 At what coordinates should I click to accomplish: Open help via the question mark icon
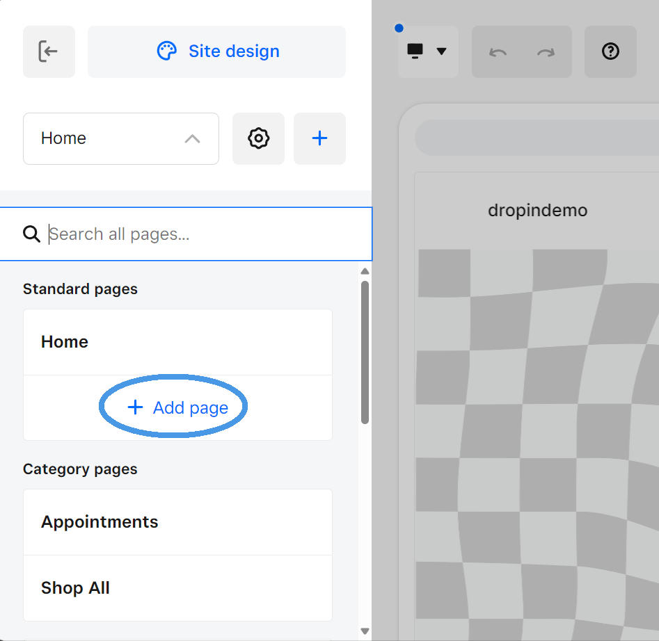pos(610,51)
